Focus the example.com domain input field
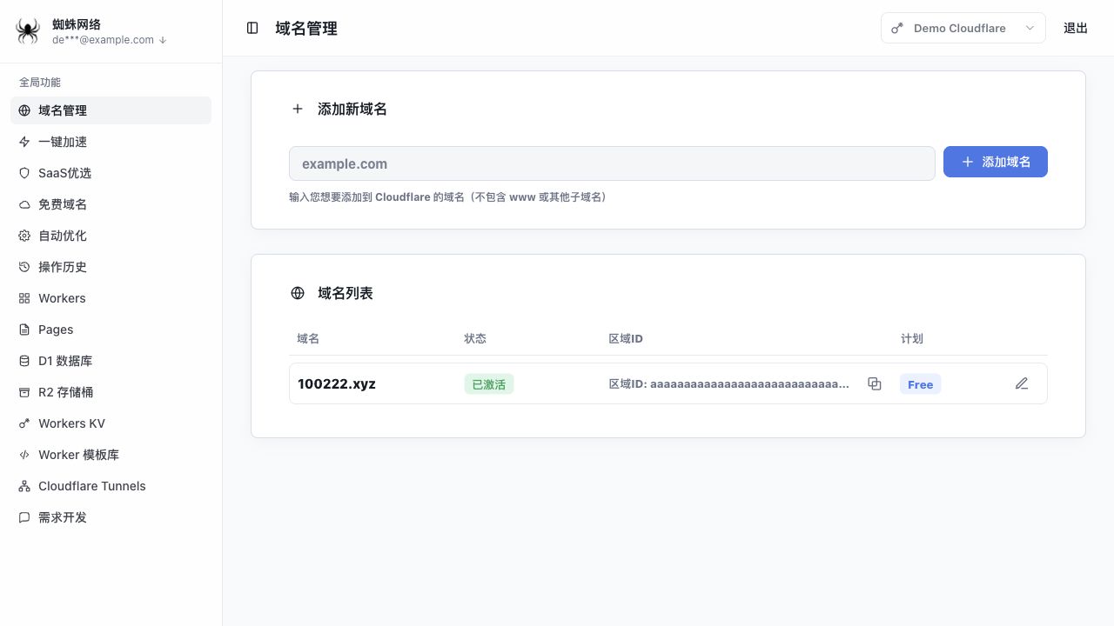Image resolution: width=1114 pixels, height=626 pixels. pos(612,163)
